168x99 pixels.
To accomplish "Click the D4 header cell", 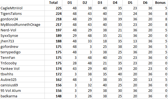I will pos(115,2).
